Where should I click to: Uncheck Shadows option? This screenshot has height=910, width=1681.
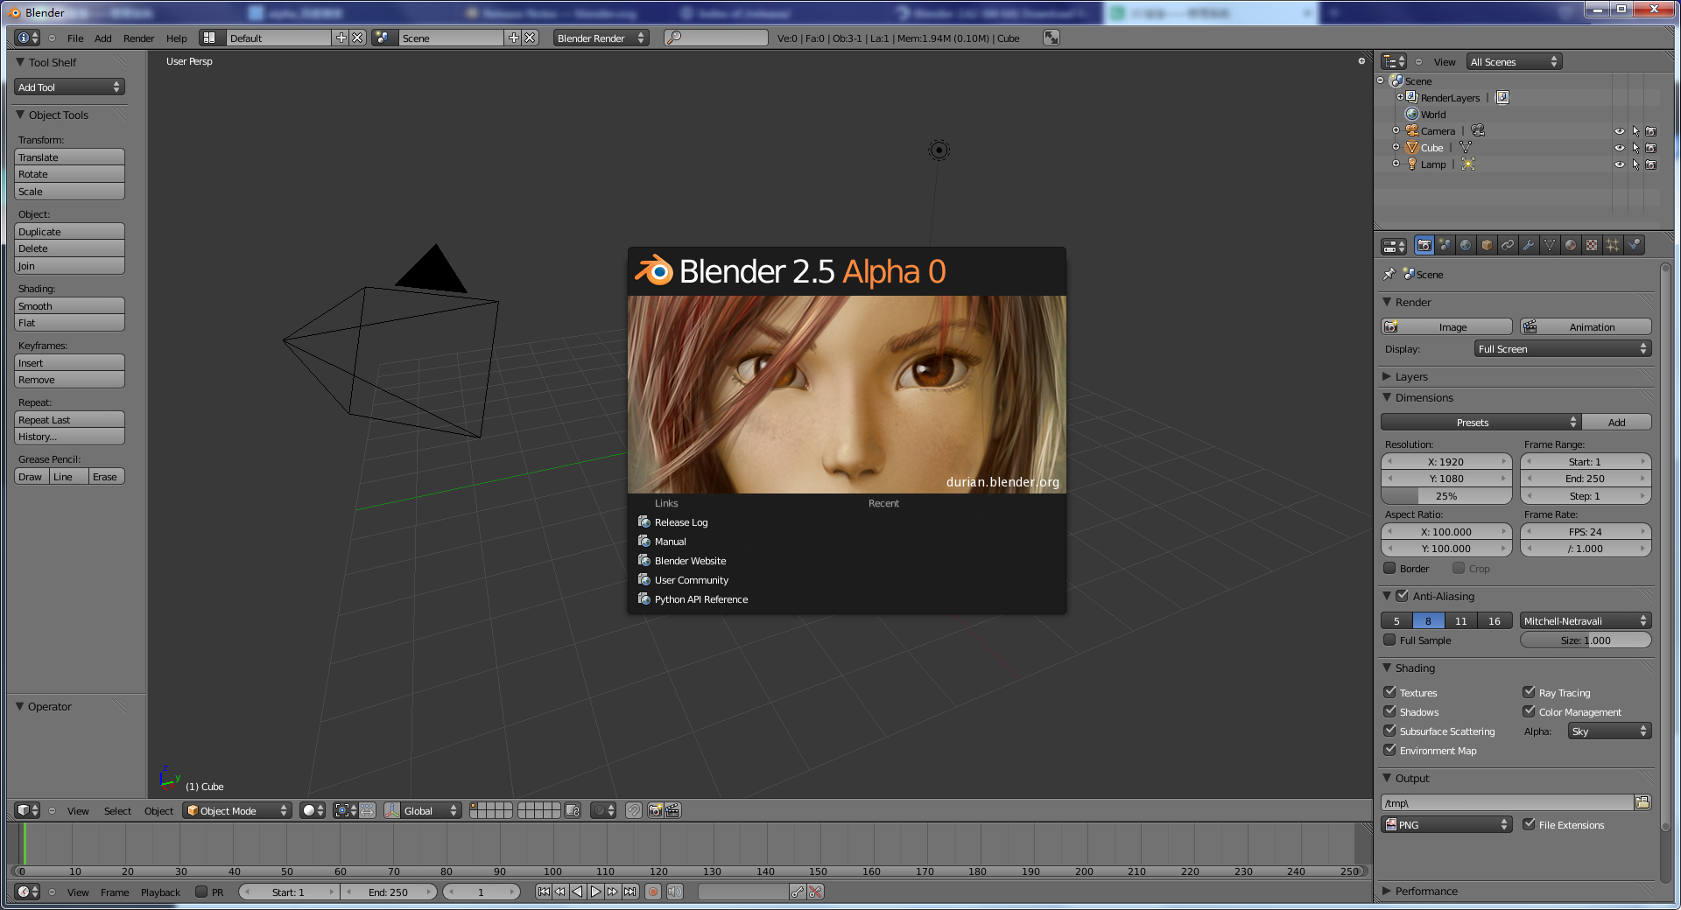1389,711
